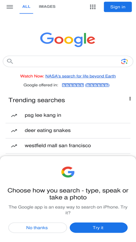This screenshot has height=242, width=136.
Task: Open the Google apps grid
Action: click(93, 7)
